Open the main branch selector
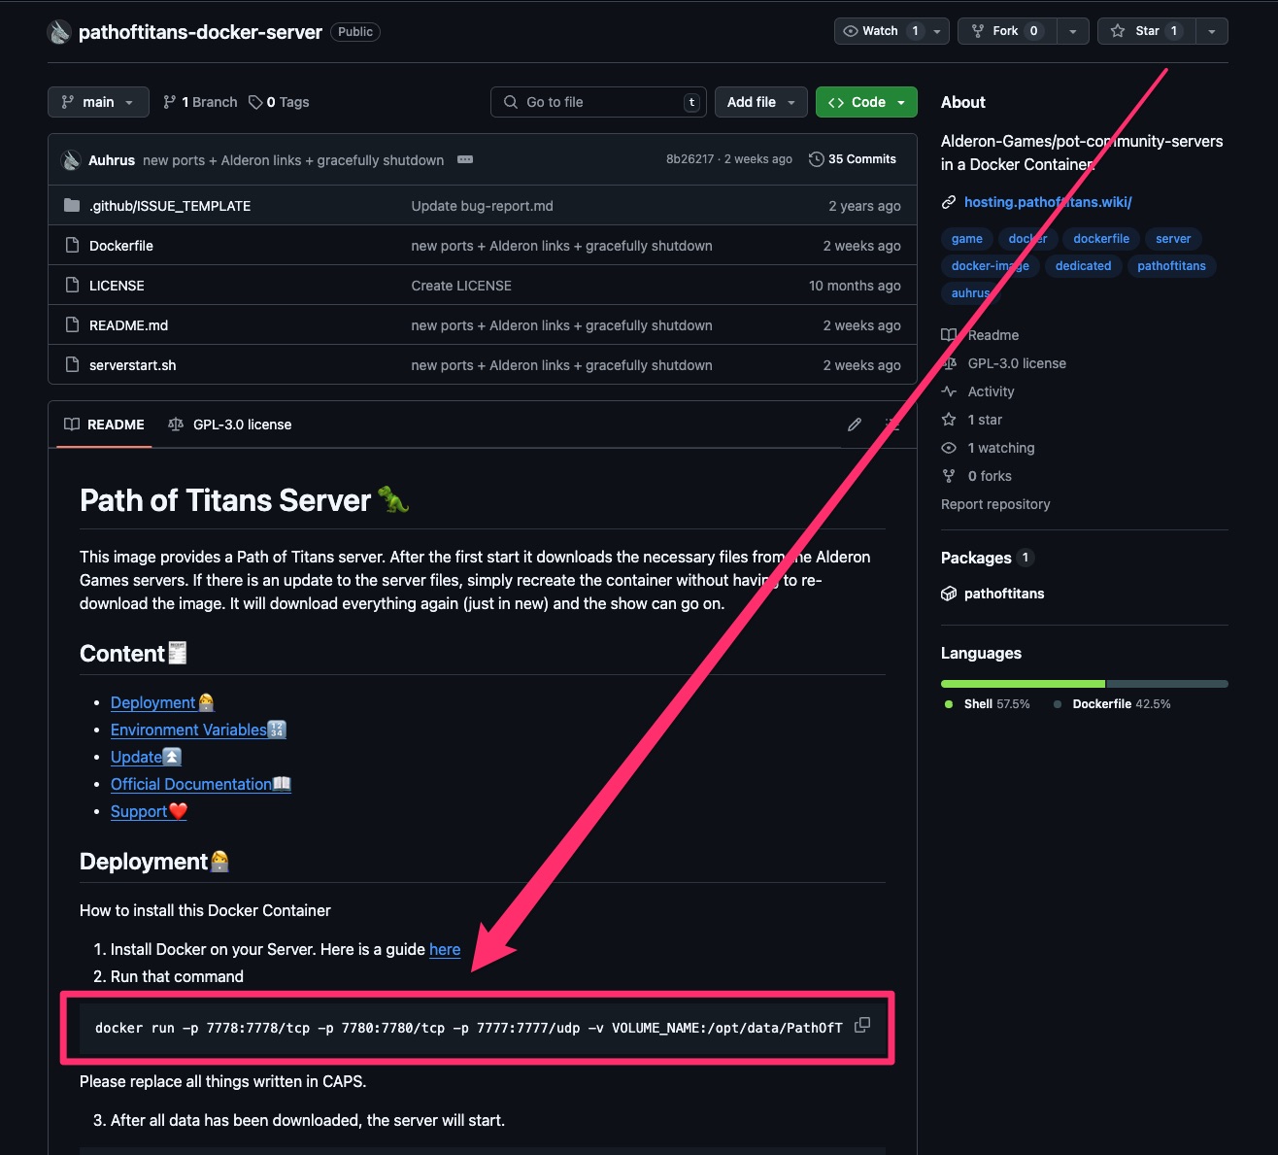This screenshot has width=1278, height=1155. click(x=97, y=101)
